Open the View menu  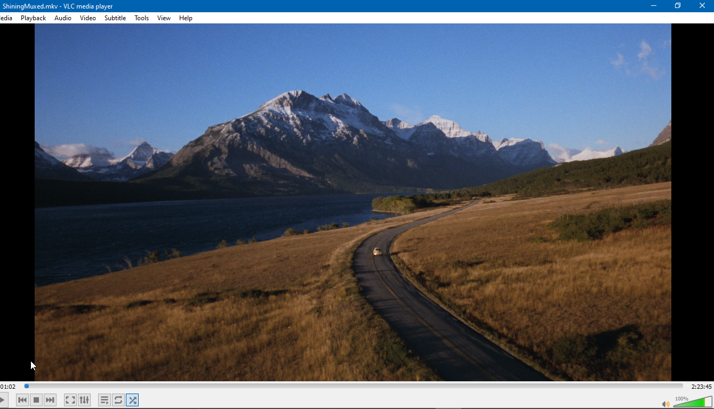(164, 18)
